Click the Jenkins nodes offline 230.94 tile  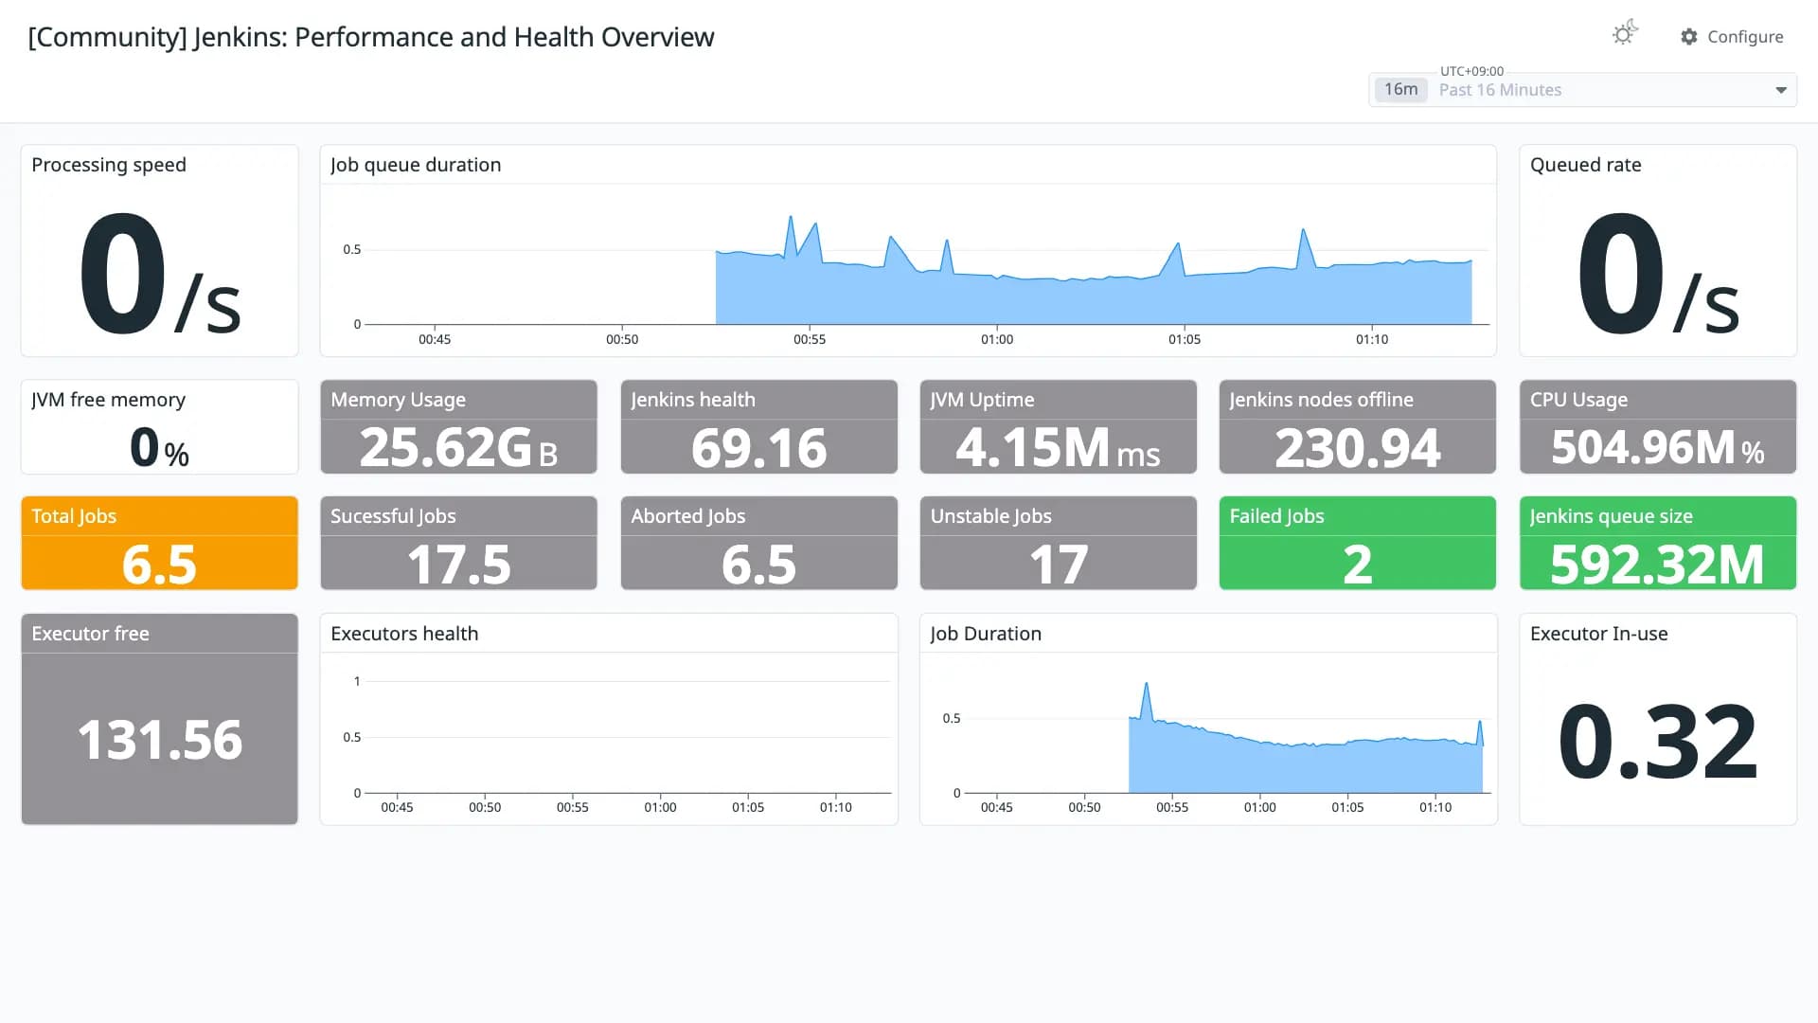(x=1357, y=427)
